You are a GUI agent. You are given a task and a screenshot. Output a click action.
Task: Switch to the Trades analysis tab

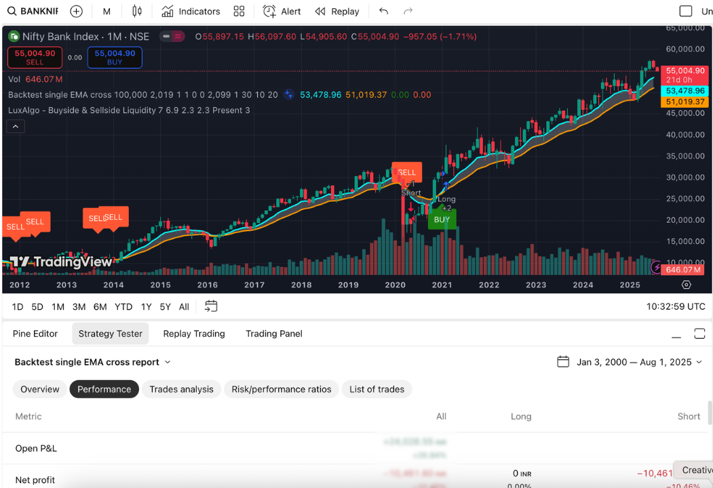(181, 389)
